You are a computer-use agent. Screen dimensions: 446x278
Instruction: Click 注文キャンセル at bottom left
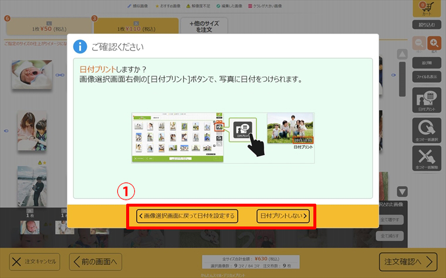pyautogui.click(x=34, y=261)
